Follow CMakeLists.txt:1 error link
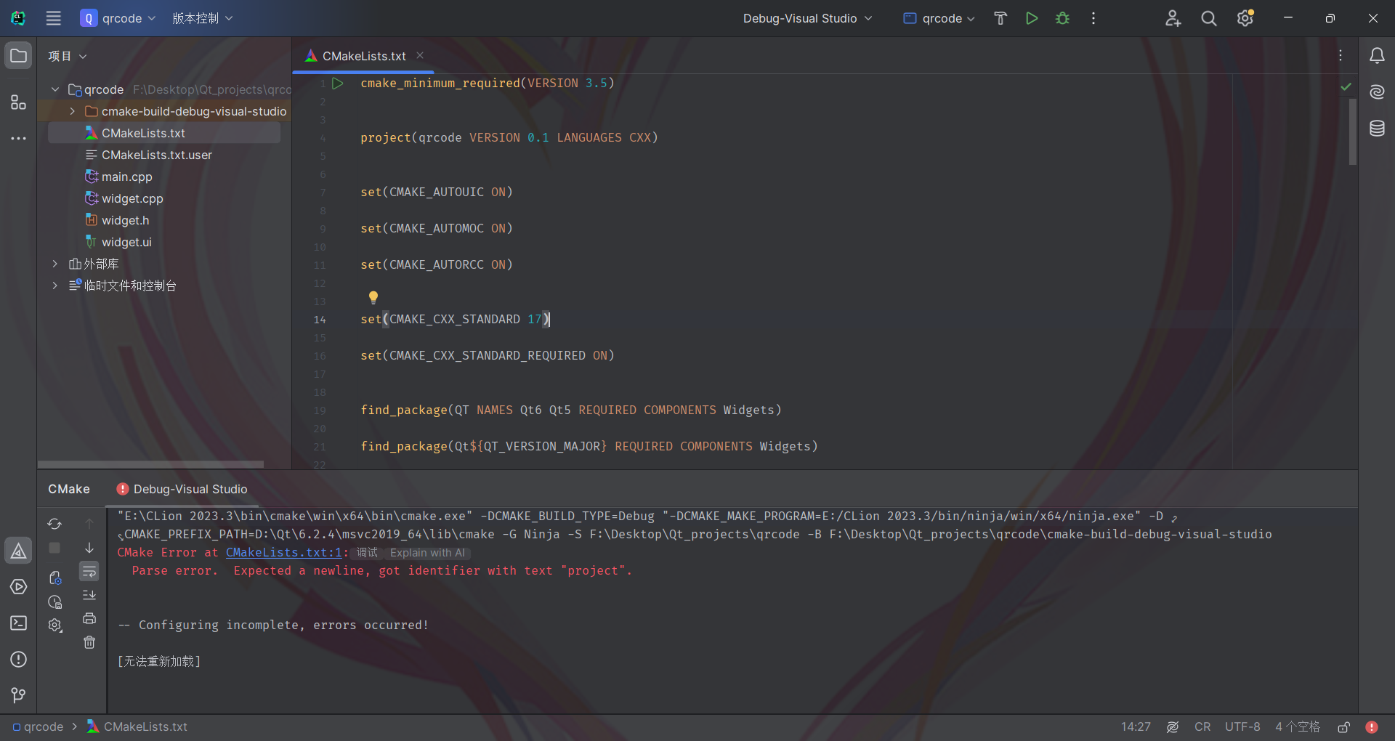The image size is (1395, 741). (x=283, y=553)
